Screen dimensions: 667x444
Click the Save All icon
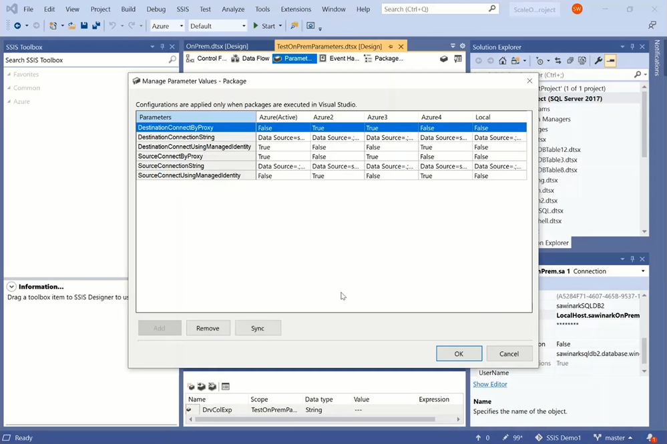tap(96, 26)
